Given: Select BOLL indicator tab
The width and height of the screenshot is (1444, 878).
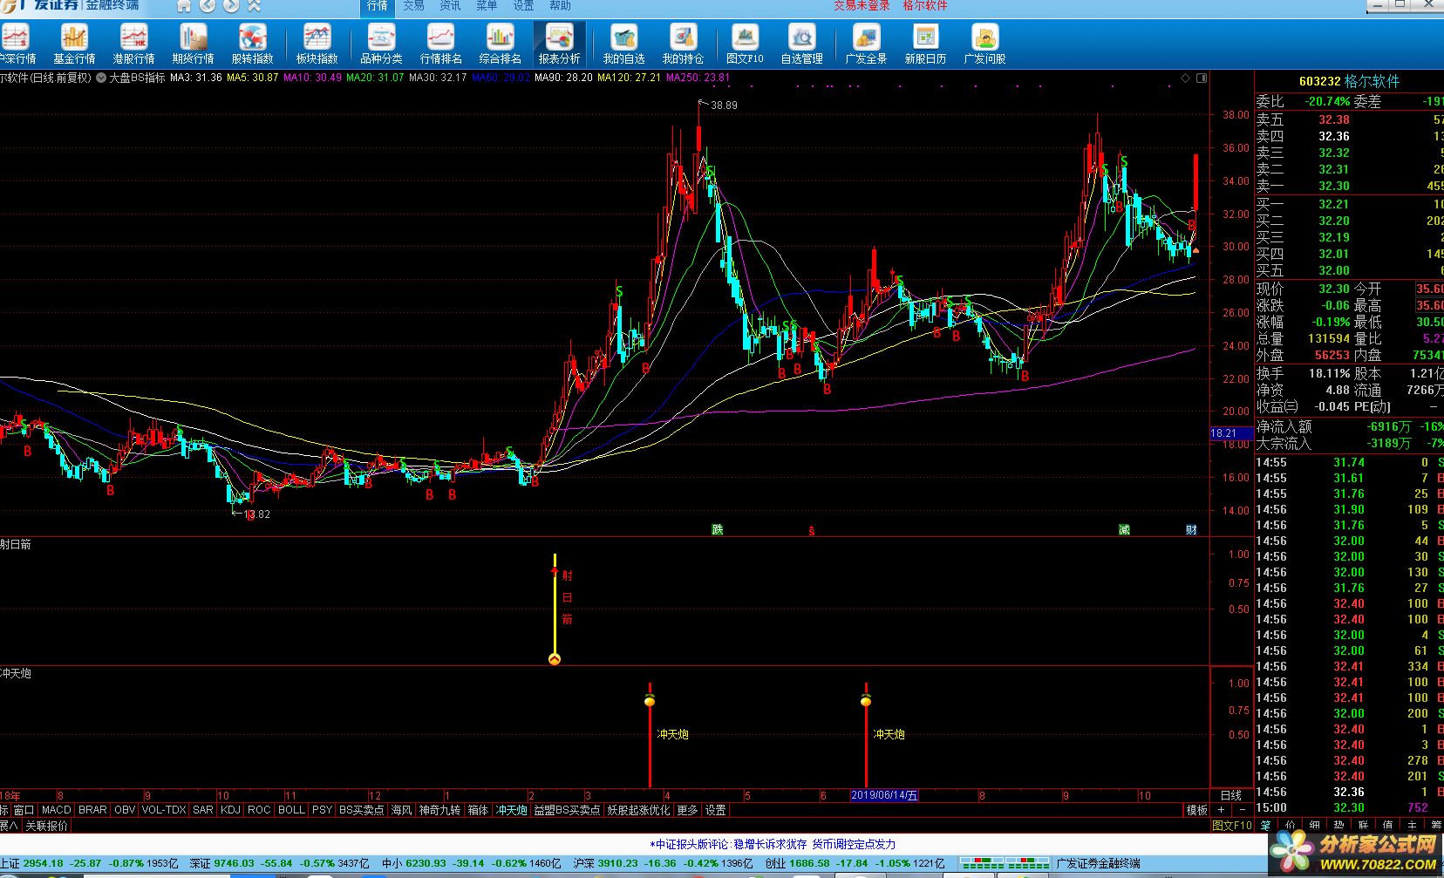Looking at the screenshot, I should [x=291, y=810].
